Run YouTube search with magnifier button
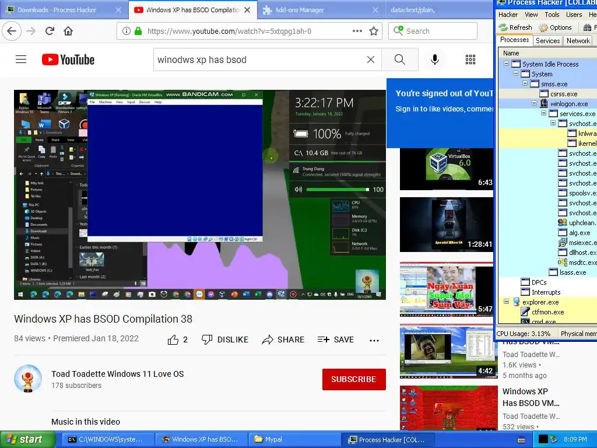Image resolution: width=597 pixels, height=448 pixels. coord(400,60)
